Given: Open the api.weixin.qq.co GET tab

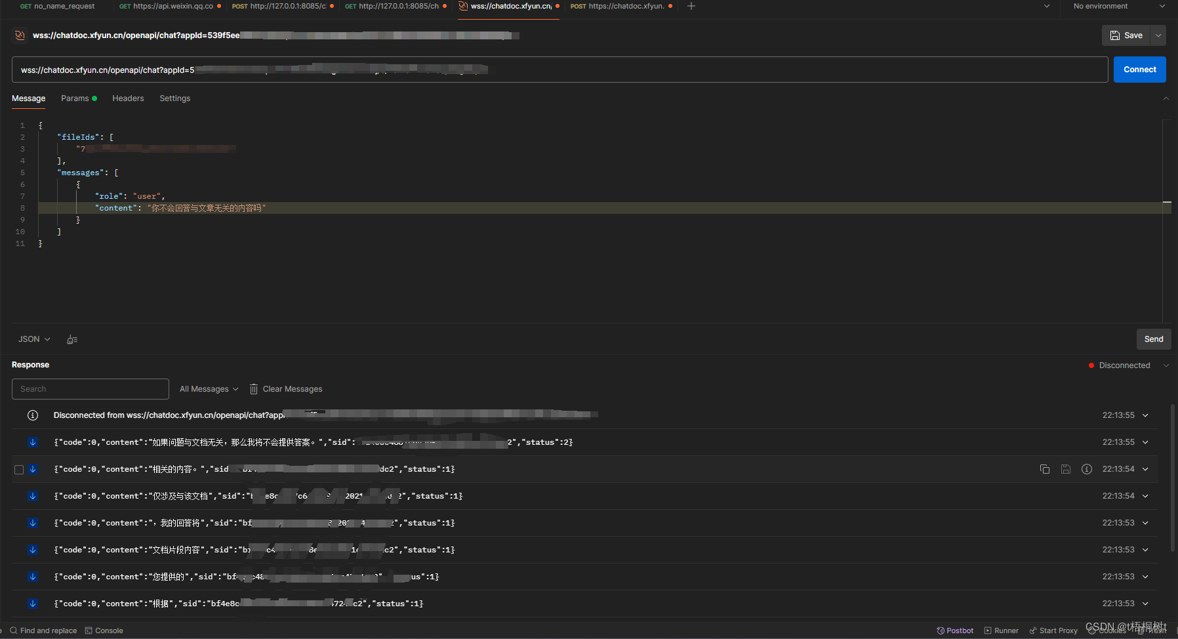Looking at the screenshot, I should coord(170,6).
